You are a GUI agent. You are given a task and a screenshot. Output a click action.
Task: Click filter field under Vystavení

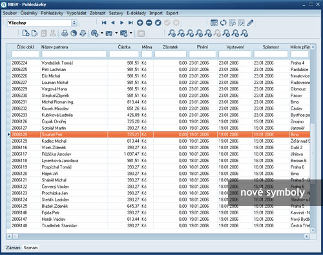235,54
